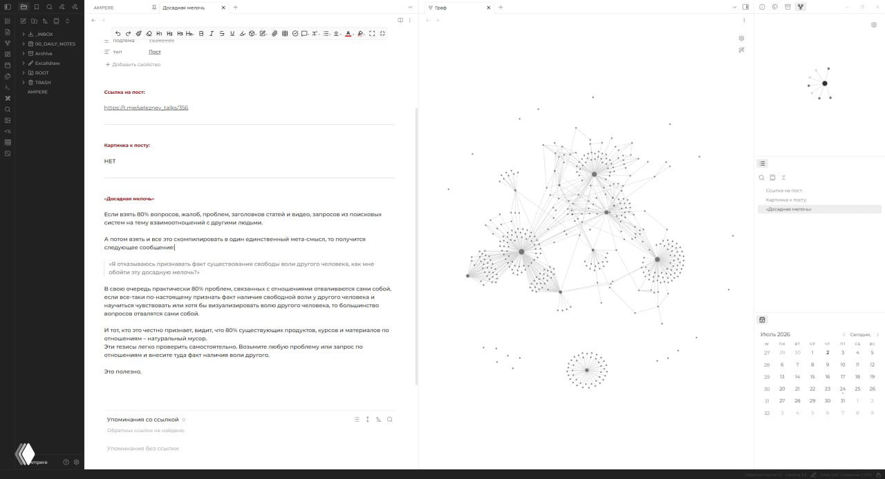The width and height of the screenshot is (885, 479).
Task: Toggle bold formatting in editor toolbar
Action: [x=201, y=33]
